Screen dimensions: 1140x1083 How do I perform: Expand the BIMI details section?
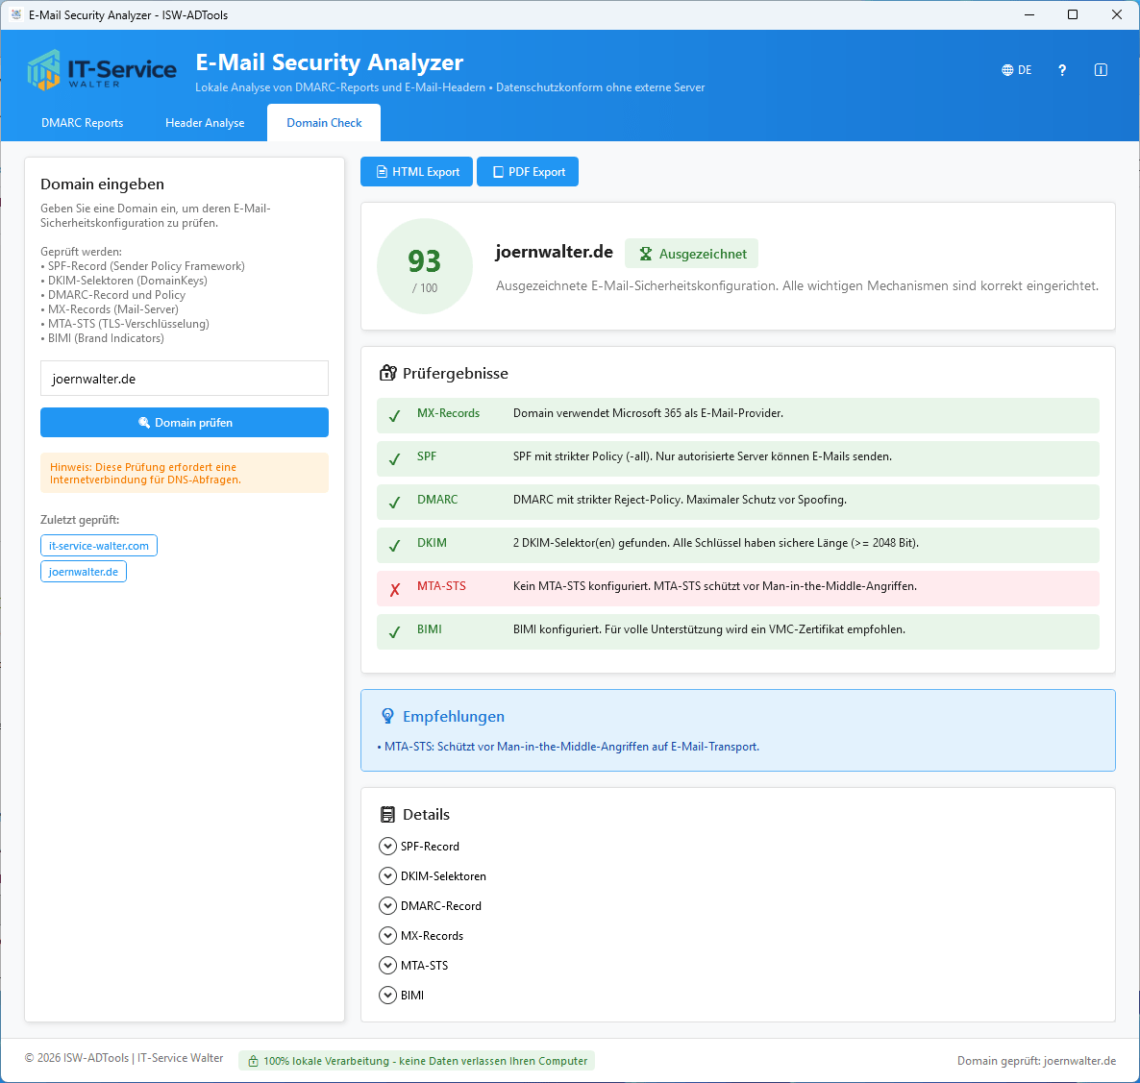coord(387,996)
